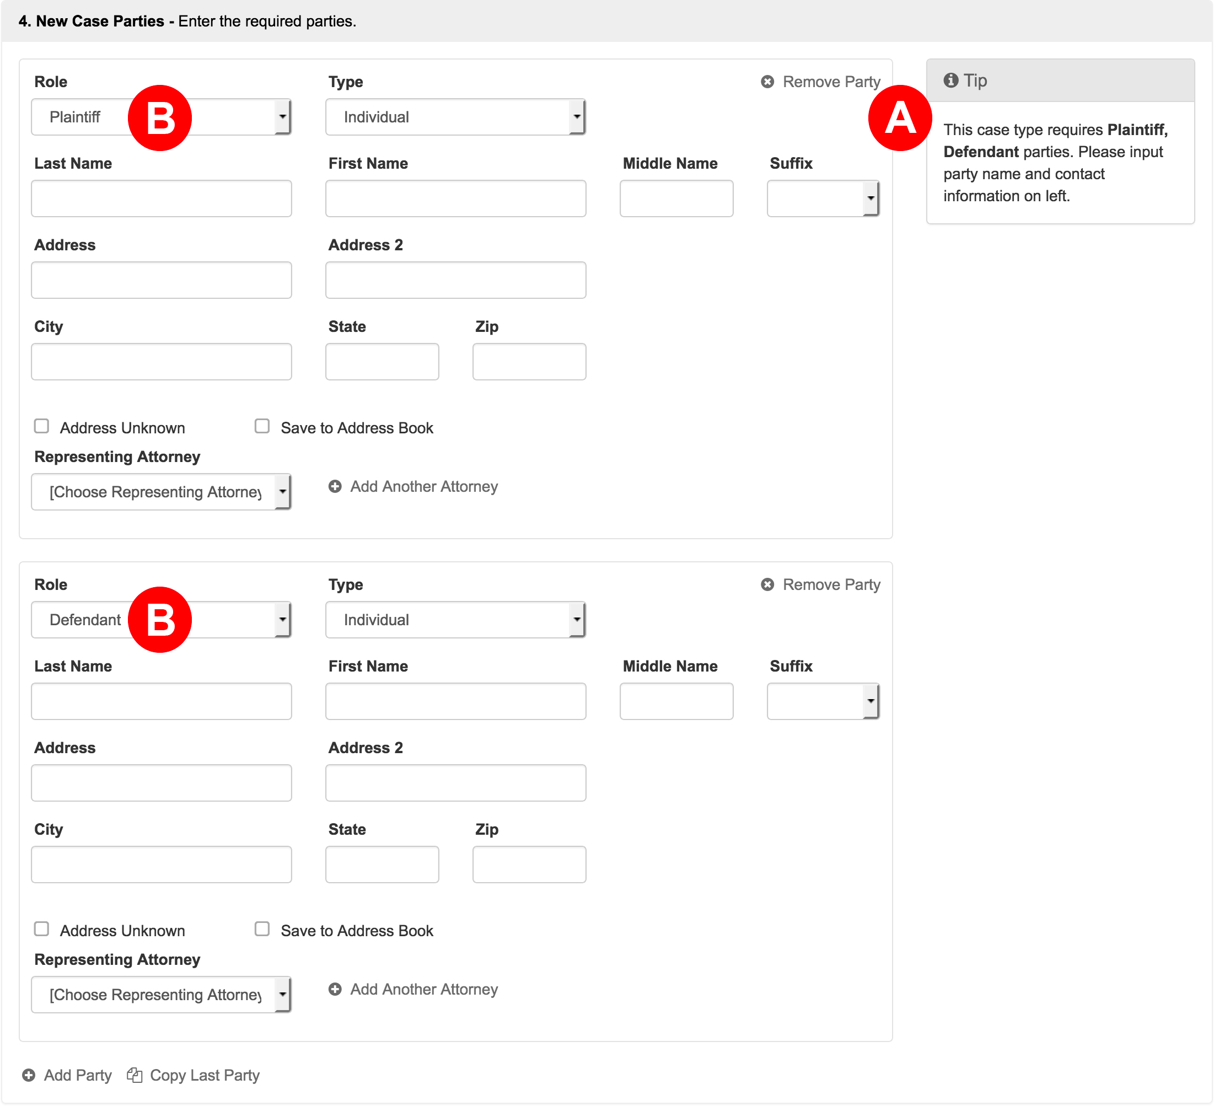The width and height of the screenshot is (1214, 1106).
Task: Click the plaintiff's Remove Party icon
Action: [767, 82]
